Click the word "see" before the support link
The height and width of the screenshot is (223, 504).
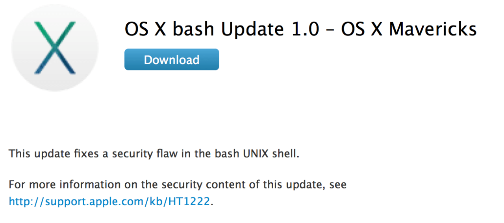[338, 184]
